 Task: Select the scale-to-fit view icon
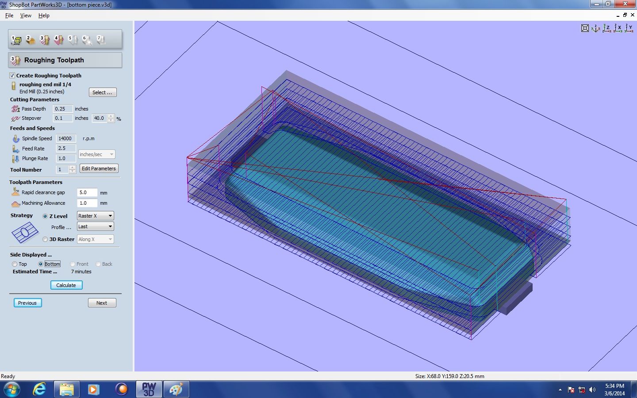click(x=585, y=28)
